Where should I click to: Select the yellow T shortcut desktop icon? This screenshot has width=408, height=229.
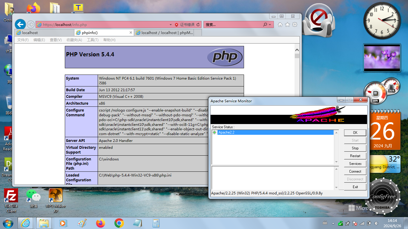tap(78, 8)
